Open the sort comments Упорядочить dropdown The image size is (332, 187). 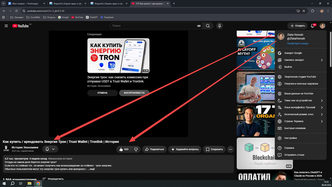click(53, 179)
